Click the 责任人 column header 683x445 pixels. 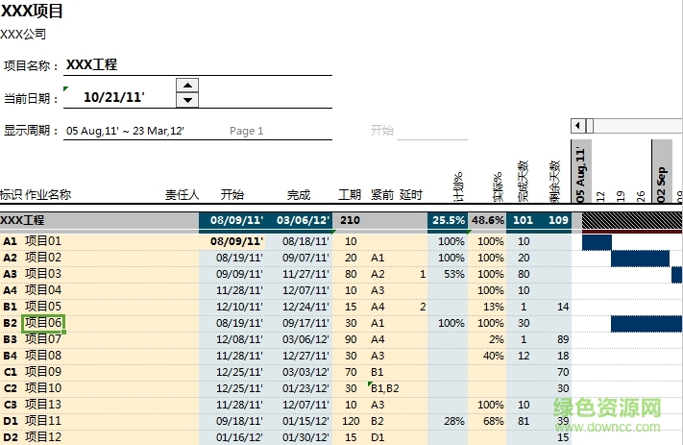point(182,195)
